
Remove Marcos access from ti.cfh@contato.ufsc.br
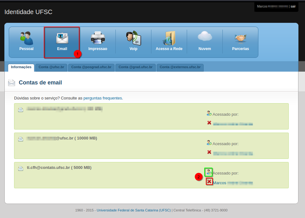pos(209,181)
